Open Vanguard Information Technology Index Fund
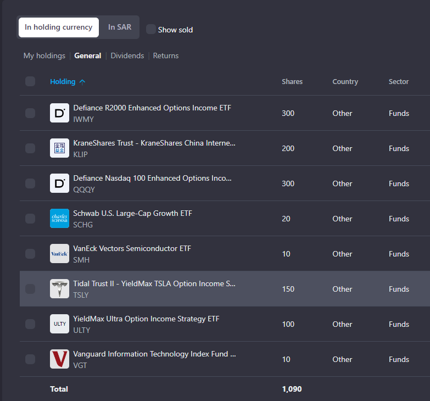The height and width of the screenshot is (401, 430). click(154, 354)
